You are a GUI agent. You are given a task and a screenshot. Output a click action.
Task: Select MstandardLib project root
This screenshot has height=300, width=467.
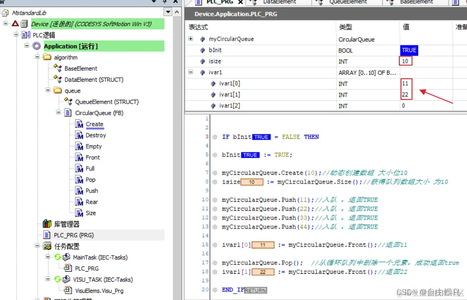point(29,13)
